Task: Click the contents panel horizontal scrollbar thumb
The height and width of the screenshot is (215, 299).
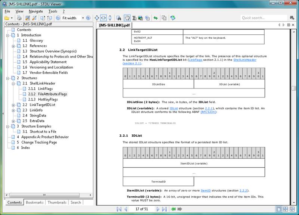Action: click(x=44, y=195)
